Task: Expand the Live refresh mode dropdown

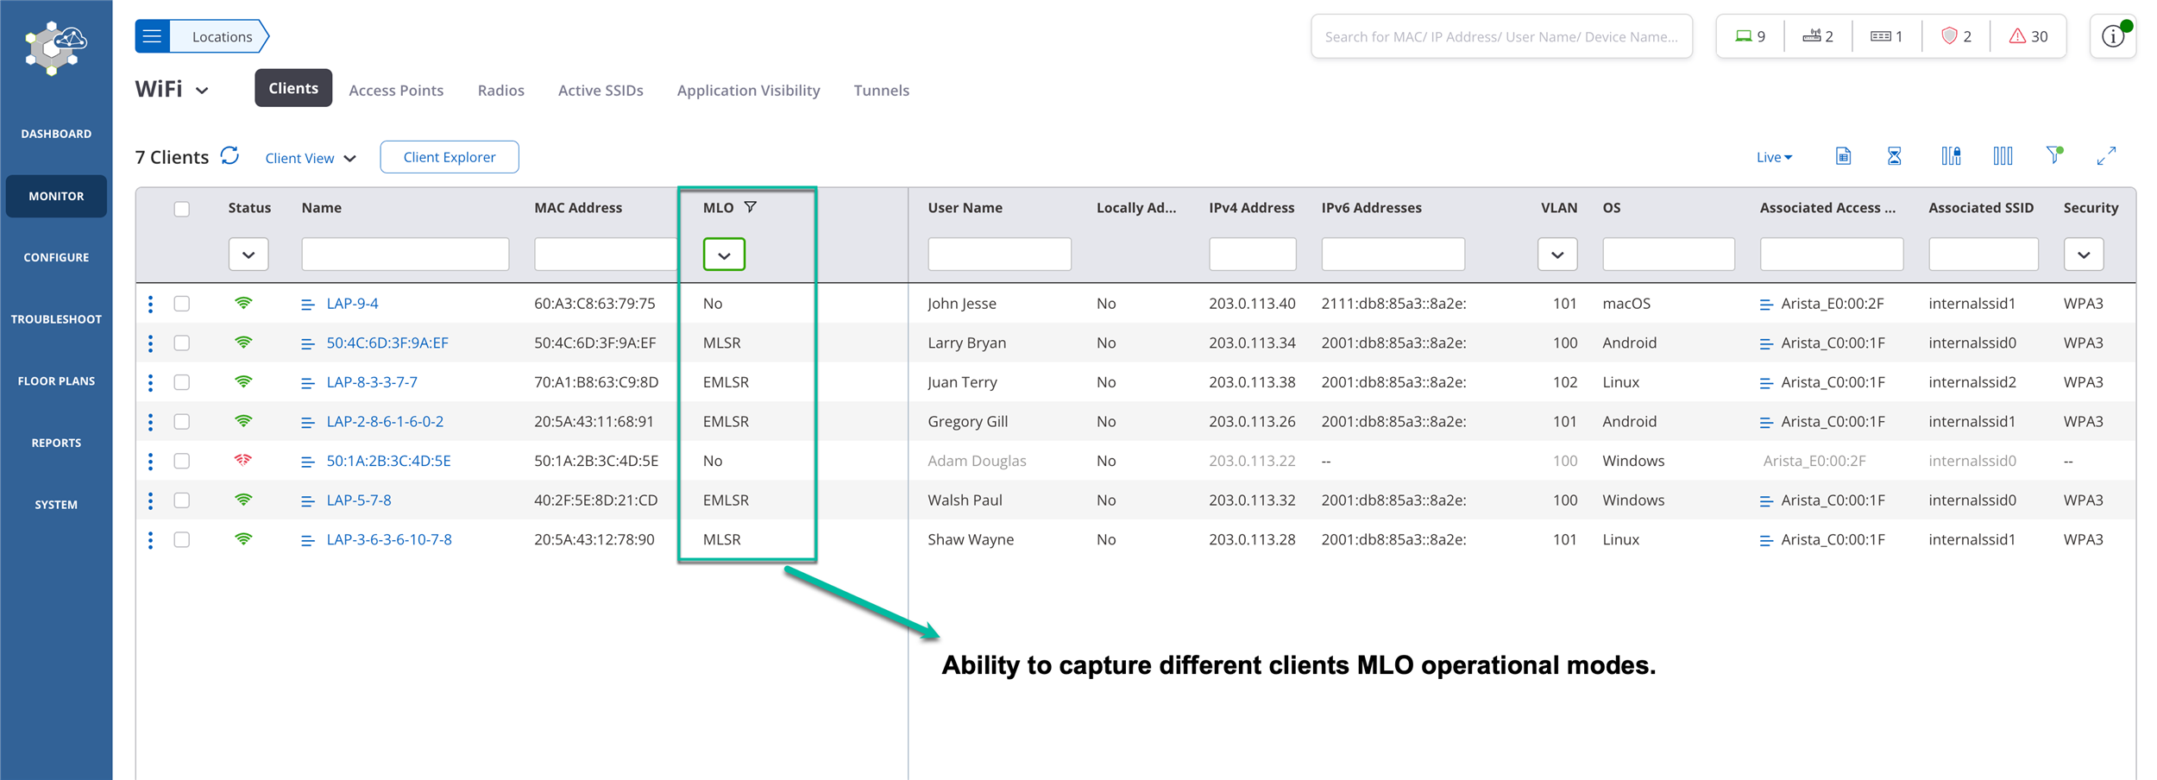Action: 1772,156
